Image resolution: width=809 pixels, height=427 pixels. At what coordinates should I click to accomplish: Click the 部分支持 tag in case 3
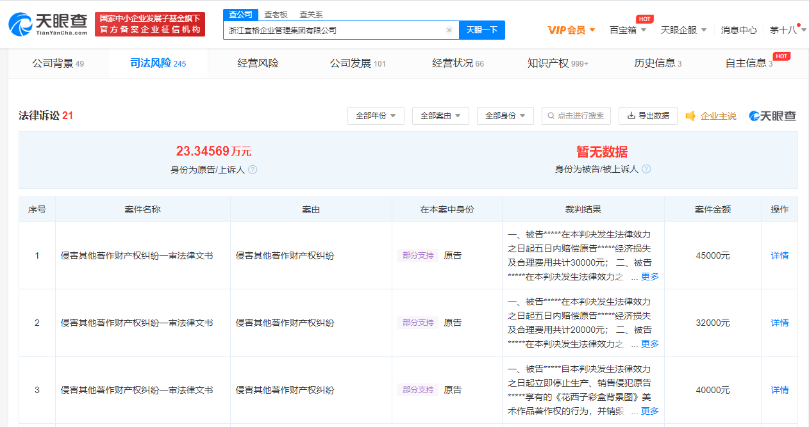click(418, 390)
